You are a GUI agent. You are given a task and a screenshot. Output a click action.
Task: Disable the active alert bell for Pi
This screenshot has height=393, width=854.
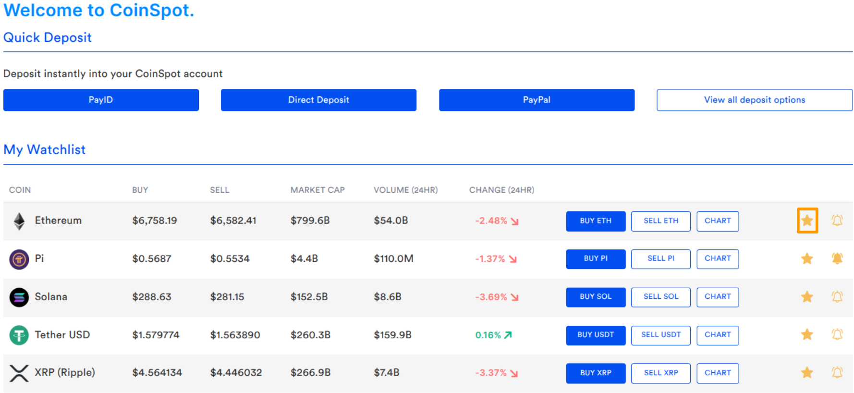(x=837, y=258)
